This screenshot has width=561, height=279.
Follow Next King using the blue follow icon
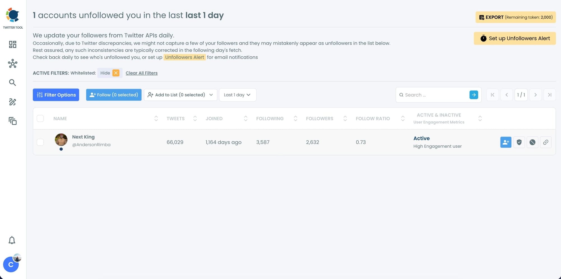tap(505, 142)
